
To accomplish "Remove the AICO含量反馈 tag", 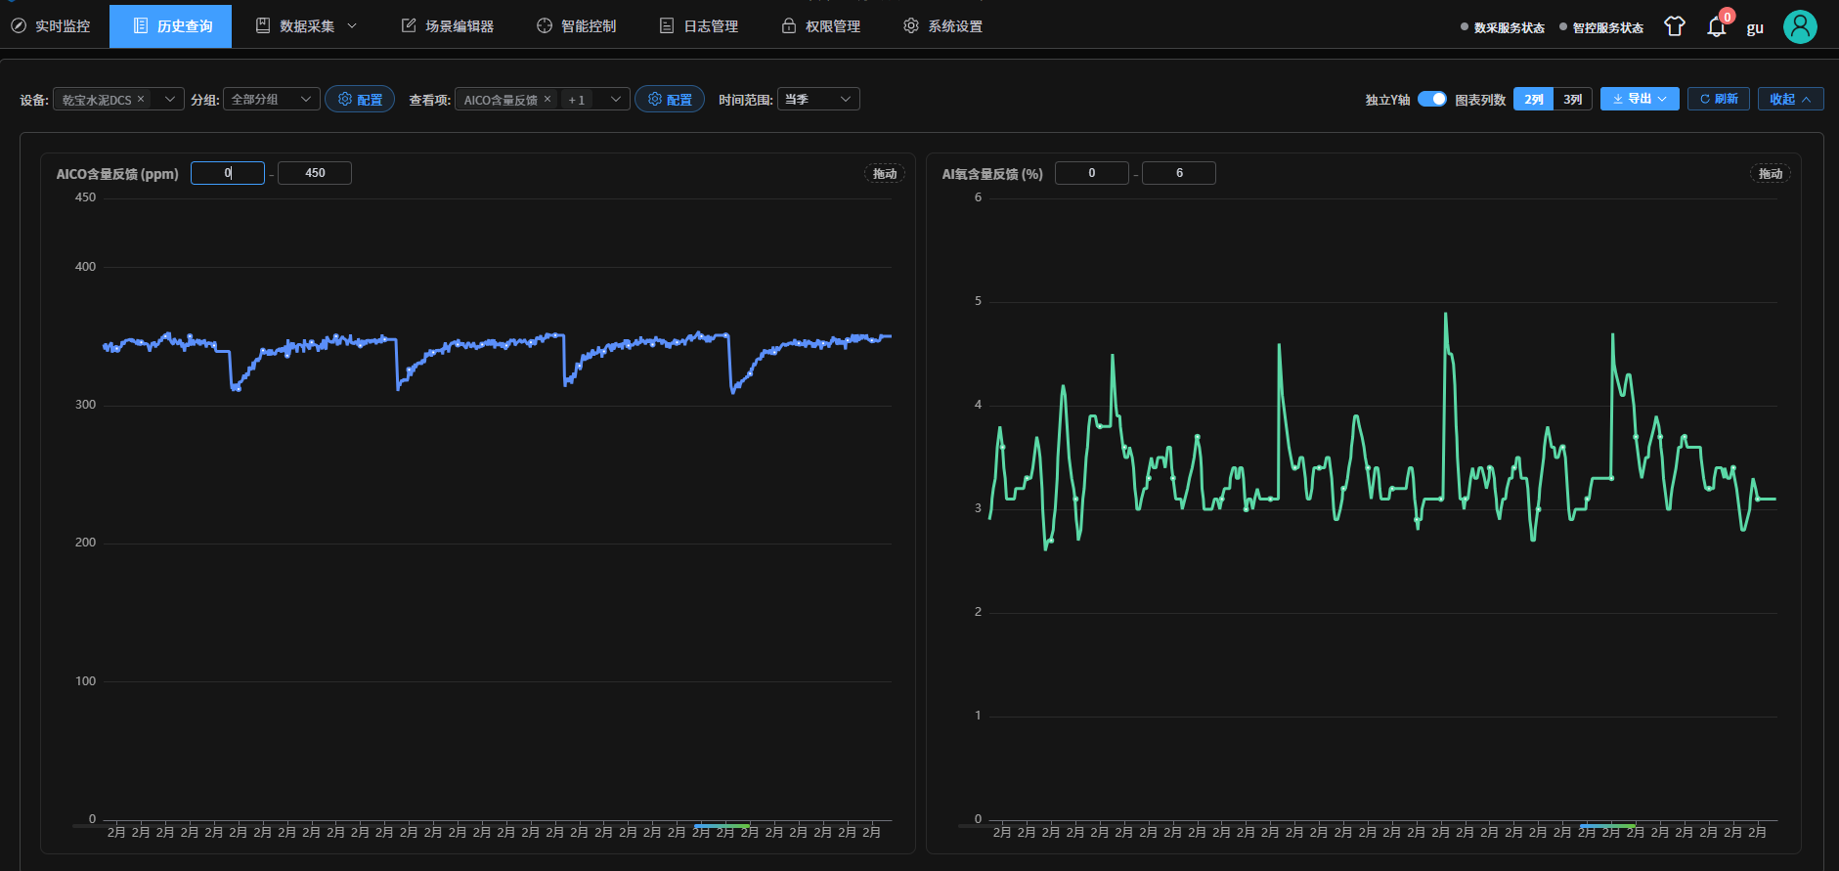I will (x=547, y=99).
